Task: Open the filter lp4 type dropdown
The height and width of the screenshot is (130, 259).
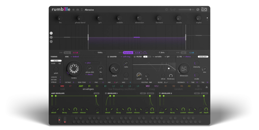Action: pyautogui.click(x=167, y=57)
